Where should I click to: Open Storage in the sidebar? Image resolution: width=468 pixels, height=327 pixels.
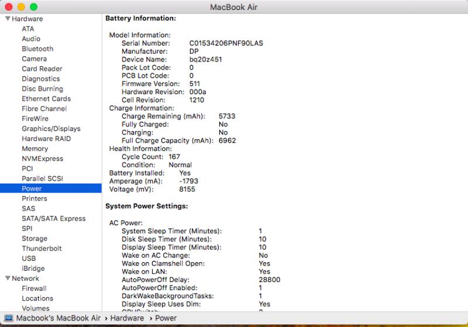35,239
